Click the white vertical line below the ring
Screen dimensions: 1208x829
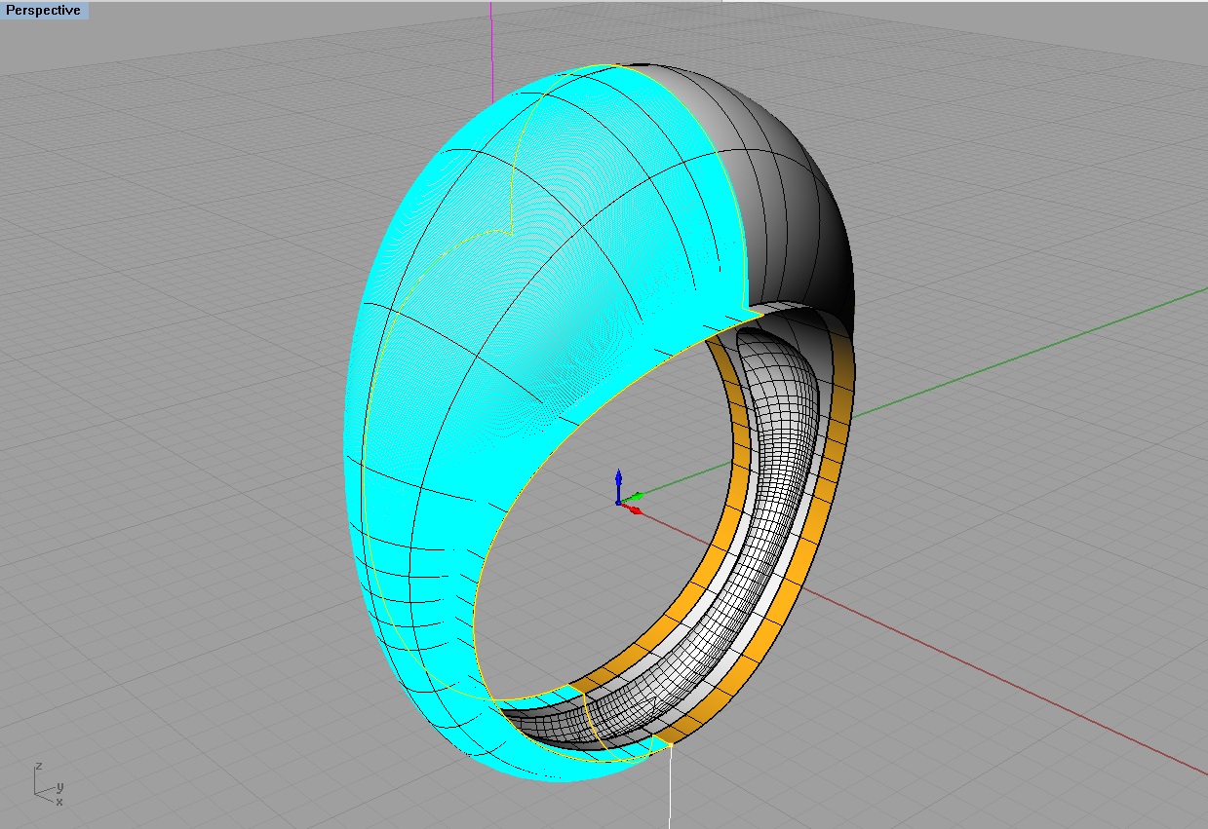pyautogui.click(x=671, y=789)
